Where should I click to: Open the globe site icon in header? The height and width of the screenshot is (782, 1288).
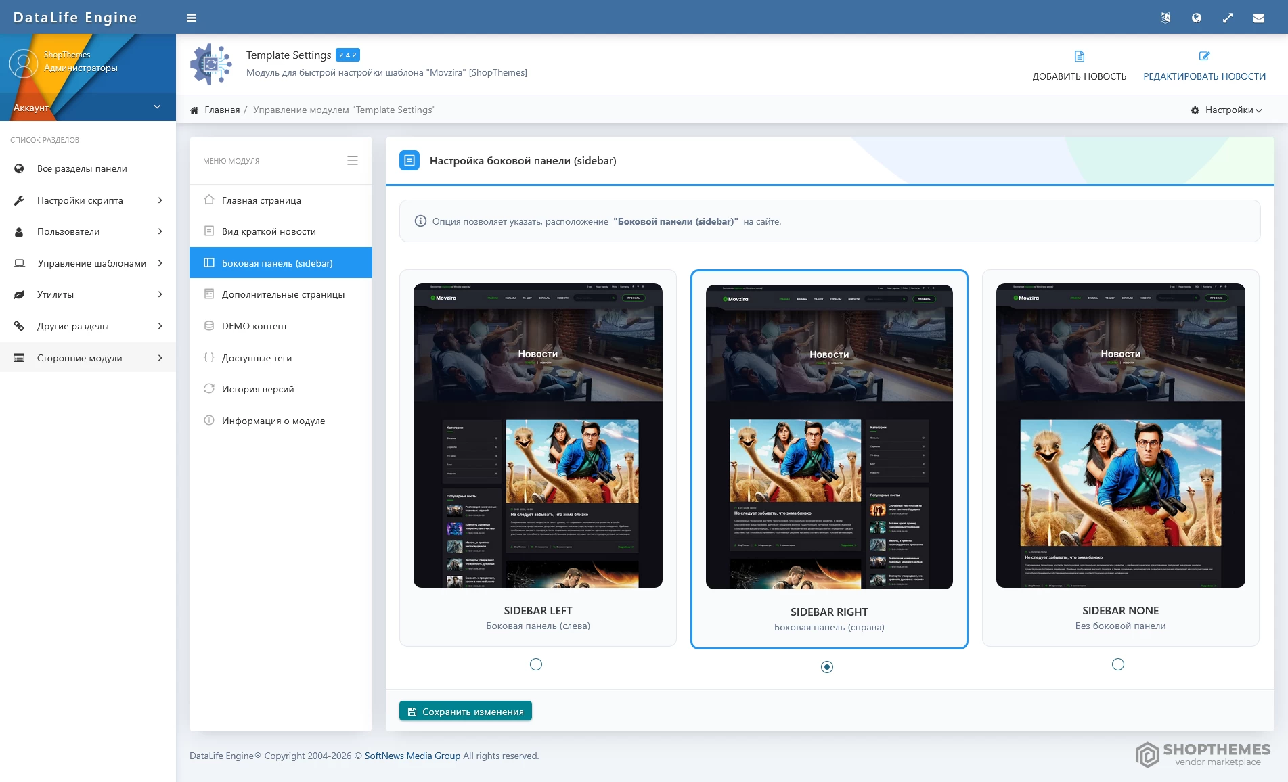(1197, 18)
